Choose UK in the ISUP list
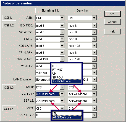Image resolution: width=126 pixels, height=122 pixels. [66, 74]
